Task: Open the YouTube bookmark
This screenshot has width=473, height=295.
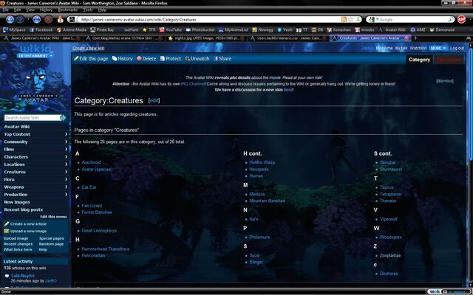Action: pyautogui.click(x=171, y=29)
